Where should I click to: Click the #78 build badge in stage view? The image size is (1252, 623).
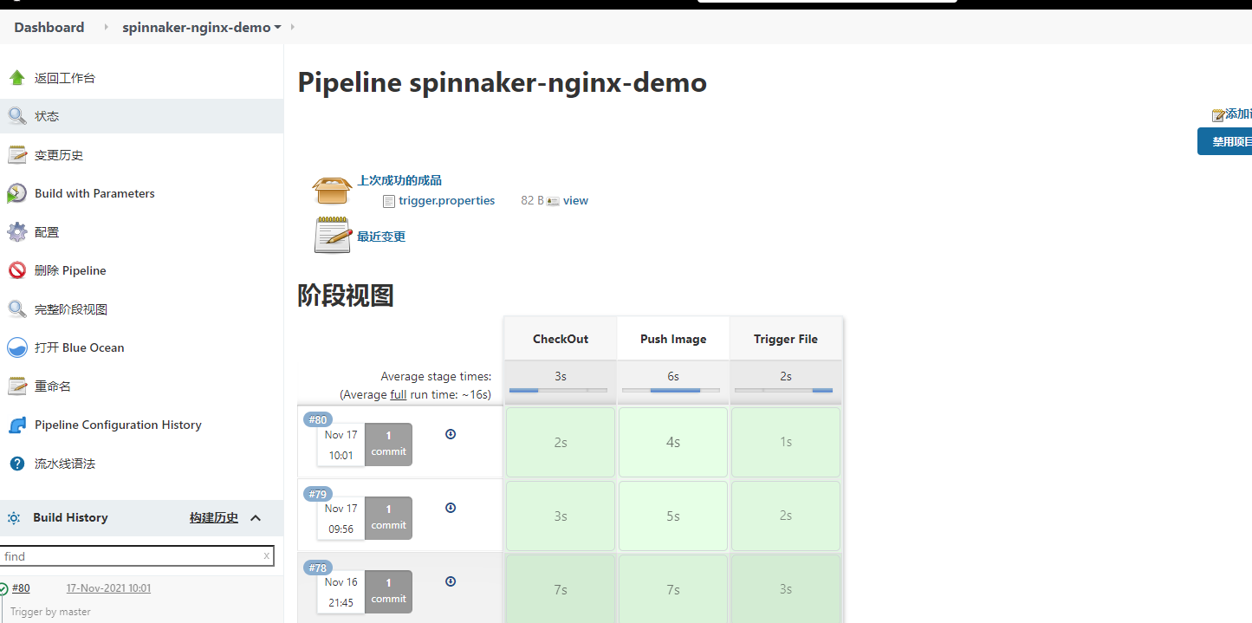318,568
